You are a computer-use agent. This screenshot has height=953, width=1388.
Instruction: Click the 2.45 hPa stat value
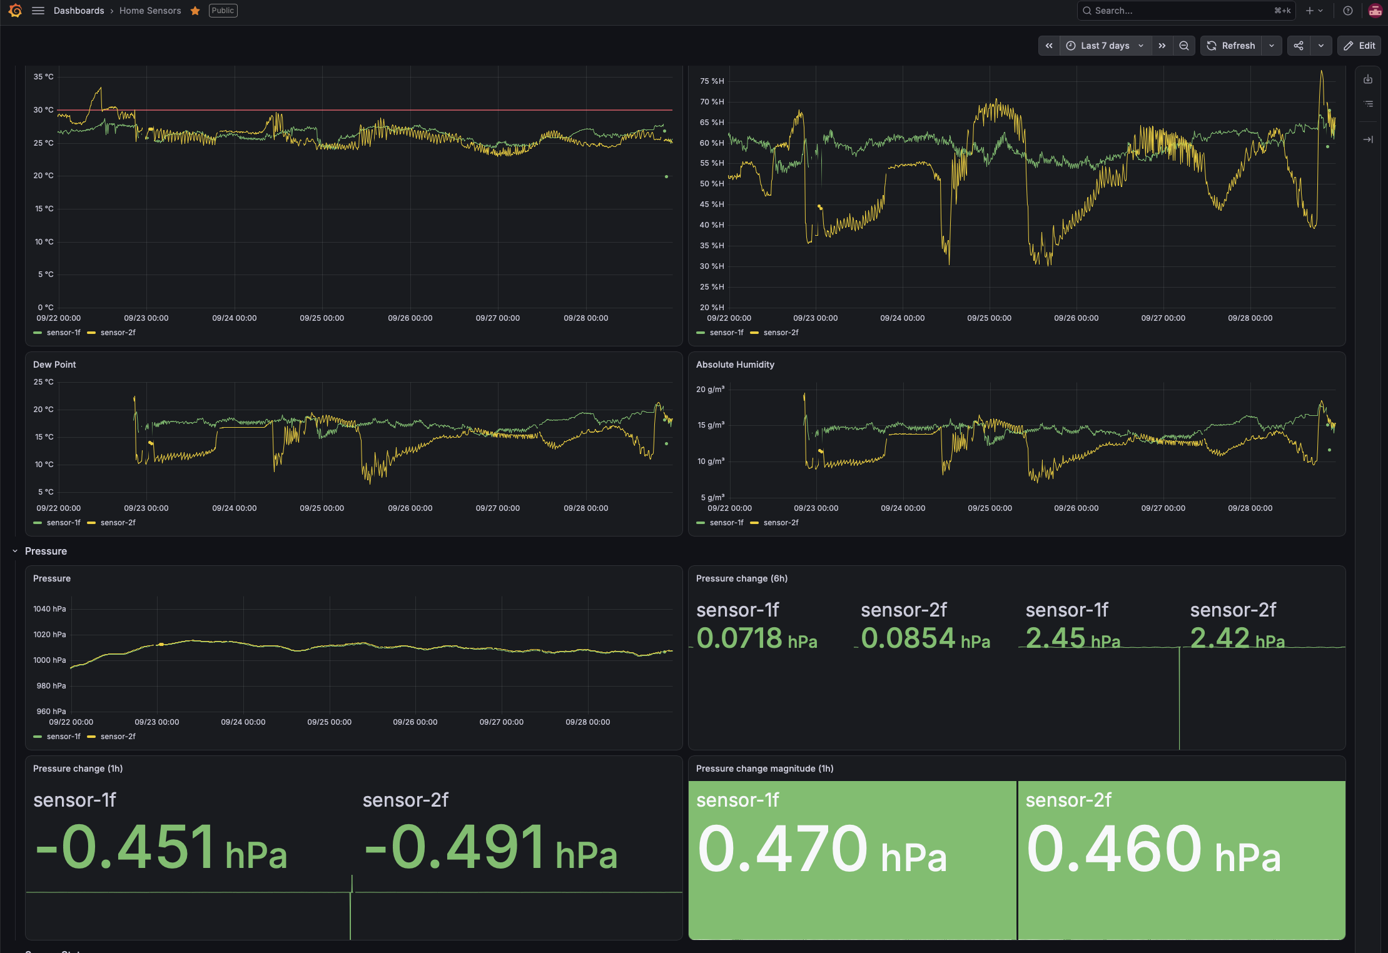pos(1073,638)
